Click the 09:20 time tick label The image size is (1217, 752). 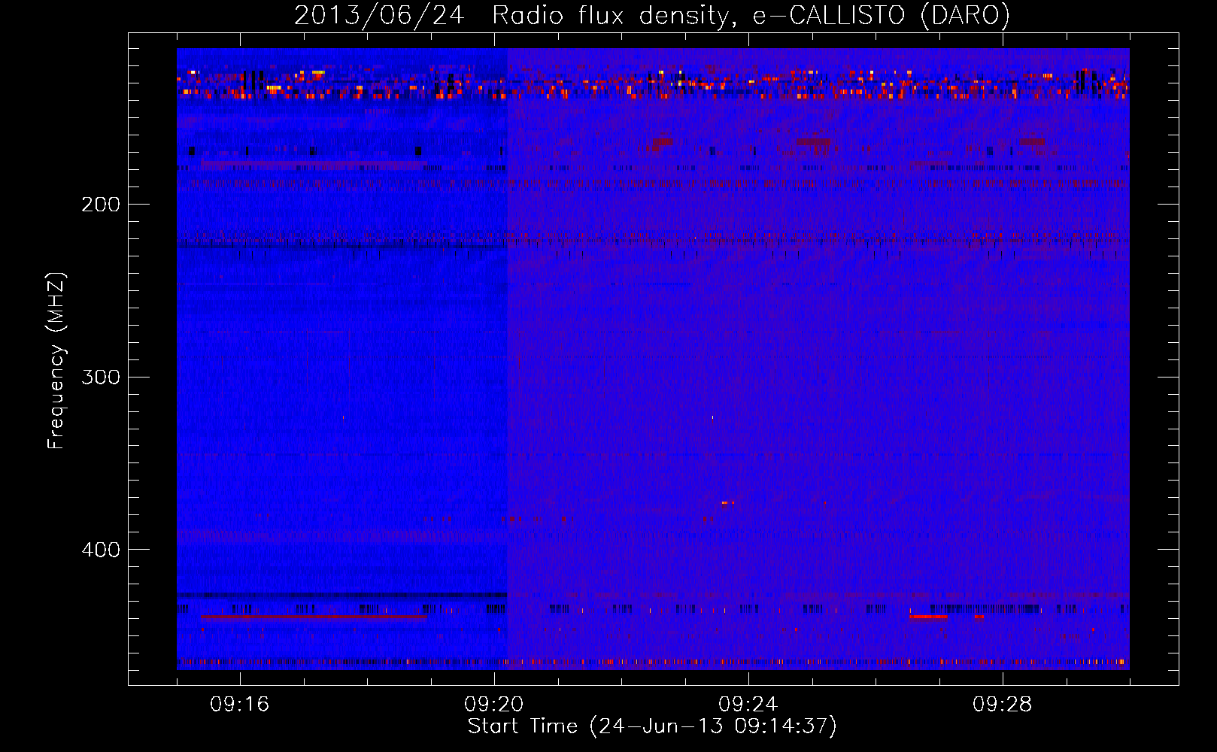pos(494,705)
